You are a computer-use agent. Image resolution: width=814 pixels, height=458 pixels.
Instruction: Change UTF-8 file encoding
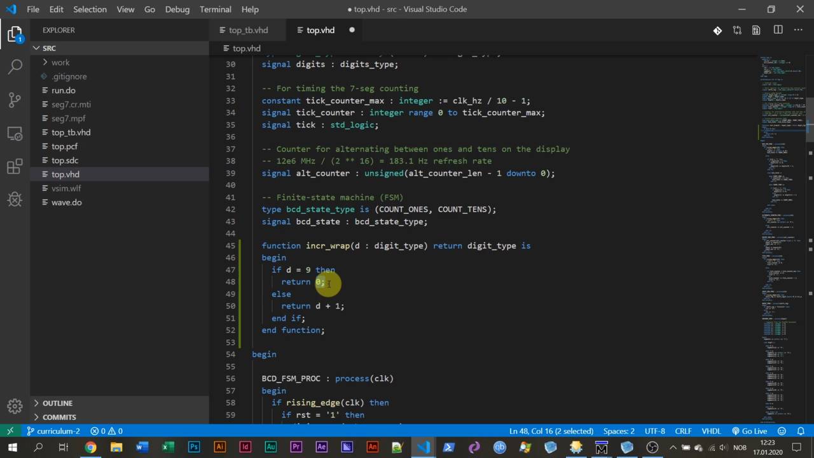tap(655, 431)
